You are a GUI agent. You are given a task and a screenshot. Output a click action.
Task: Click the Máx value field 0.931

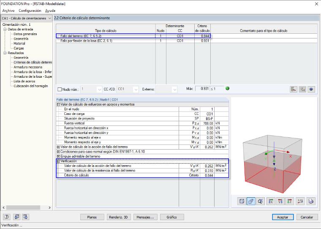tap(202, 89)
